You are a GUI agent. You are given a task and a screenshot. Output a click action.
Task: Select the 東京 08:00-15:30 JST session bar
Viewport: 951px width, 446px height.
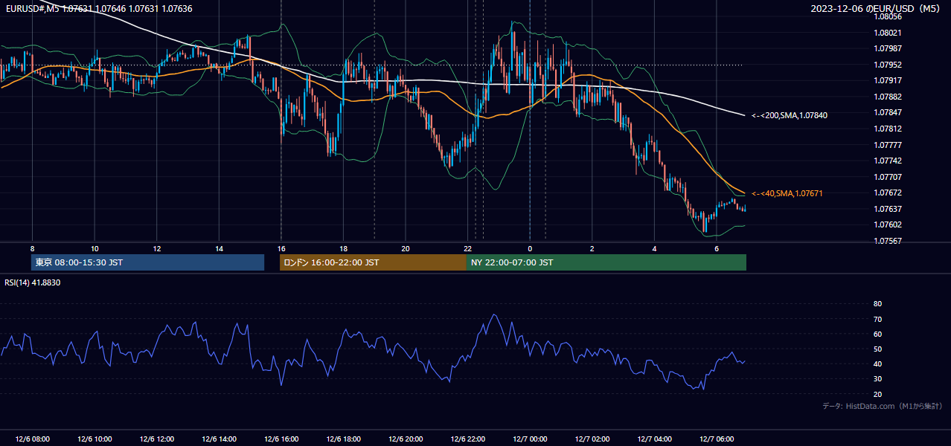[x=147, y=262]
